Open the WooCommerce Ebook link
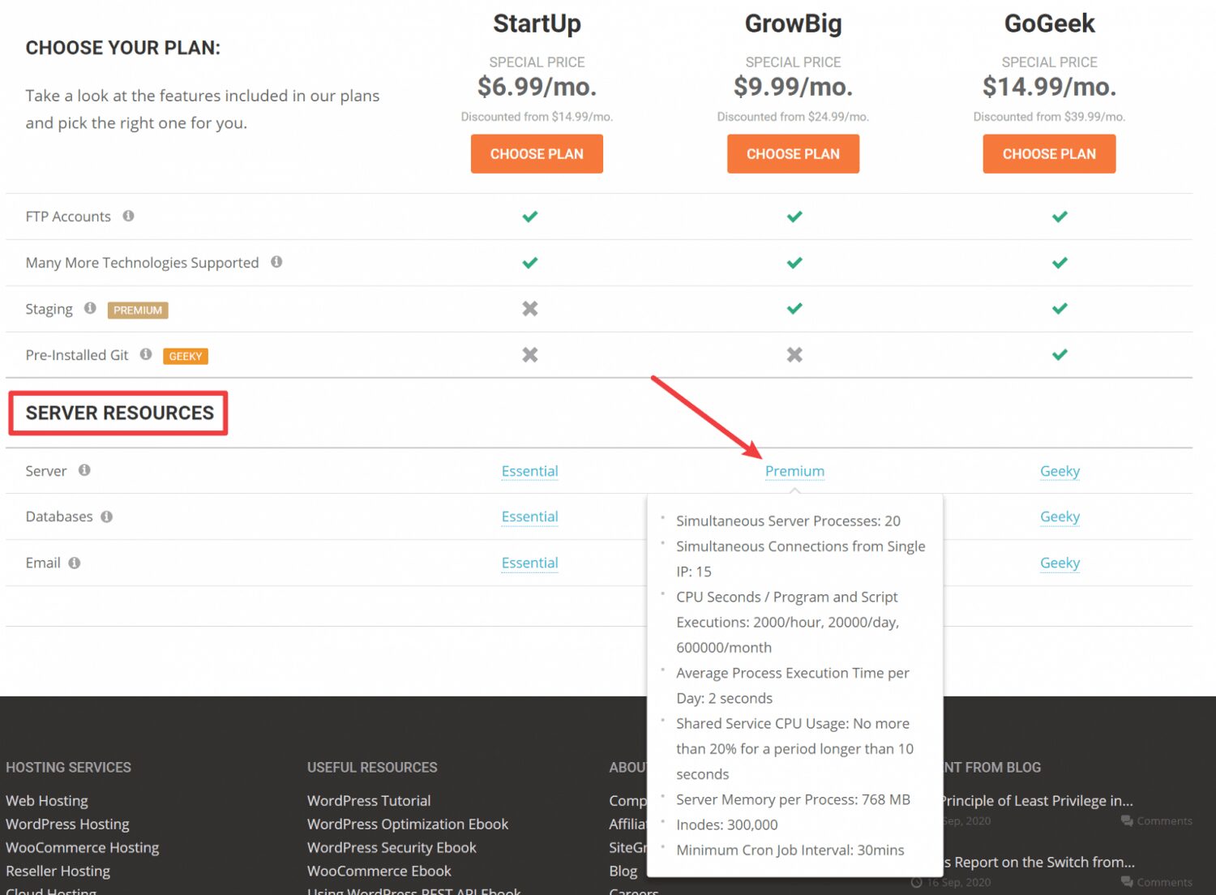1216x895 pixels. point(379,871)
